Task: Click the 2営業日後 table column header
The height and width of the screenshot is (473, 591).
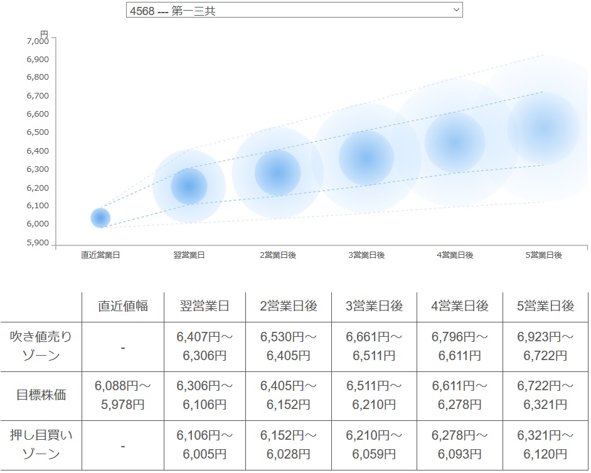Action: coord(289,306)
